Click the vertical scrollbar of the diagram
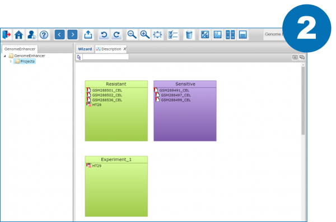The height and width of the screenshot is (222, 336). 303,101
